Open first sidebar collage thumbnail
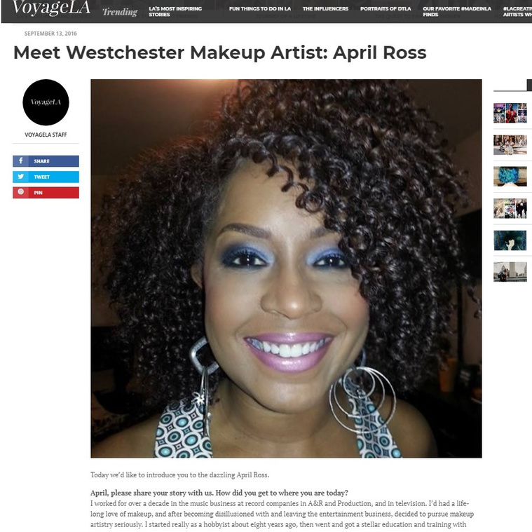 click(510, 113)
